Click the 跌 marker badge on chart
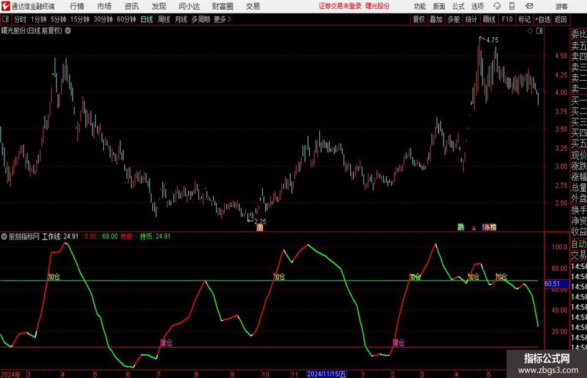This screenshot has height=378, width=587. pyautogui.click(x=461, y=227)
